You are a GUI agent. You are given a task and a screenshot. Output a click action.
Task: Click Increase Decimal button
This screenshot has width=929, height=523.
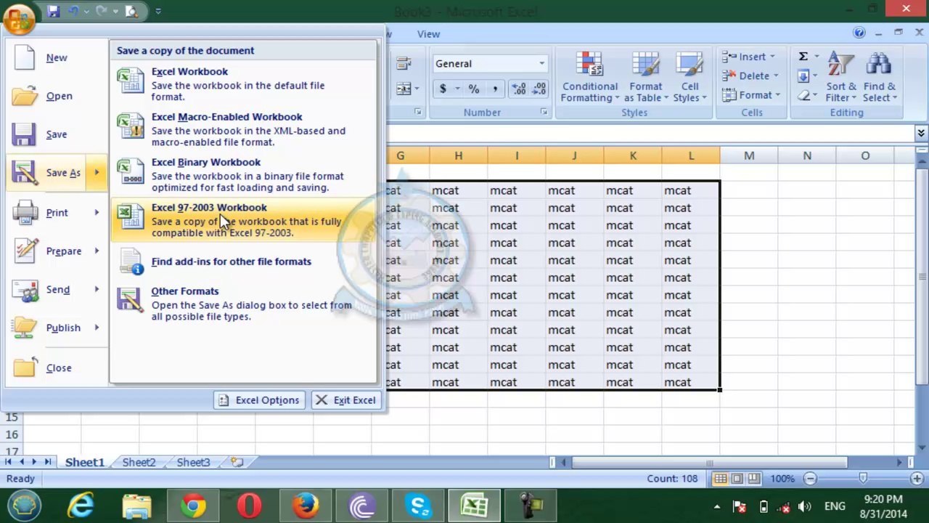519,89
